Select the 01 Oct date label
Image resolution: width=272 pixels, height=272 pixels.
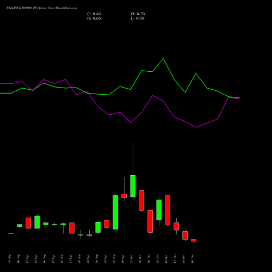coord(132,259)
